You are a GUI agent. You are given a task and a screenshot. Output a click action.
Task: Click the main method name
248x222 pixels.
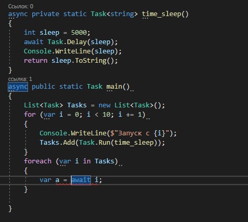pyautogui.click(x=114, y=87)
